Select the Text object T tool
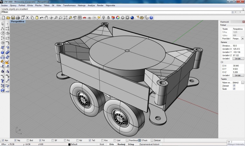Image resolution: width=245 pixels, height=146 pixels. pos(3,81)
